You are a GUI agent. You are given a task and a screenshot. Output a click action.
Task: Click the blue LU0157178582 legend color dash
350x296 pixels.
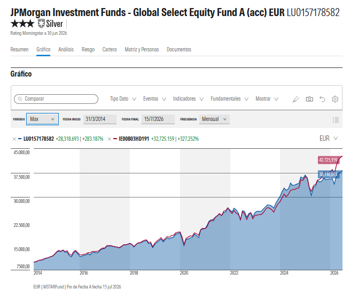(x=20, y=139)
